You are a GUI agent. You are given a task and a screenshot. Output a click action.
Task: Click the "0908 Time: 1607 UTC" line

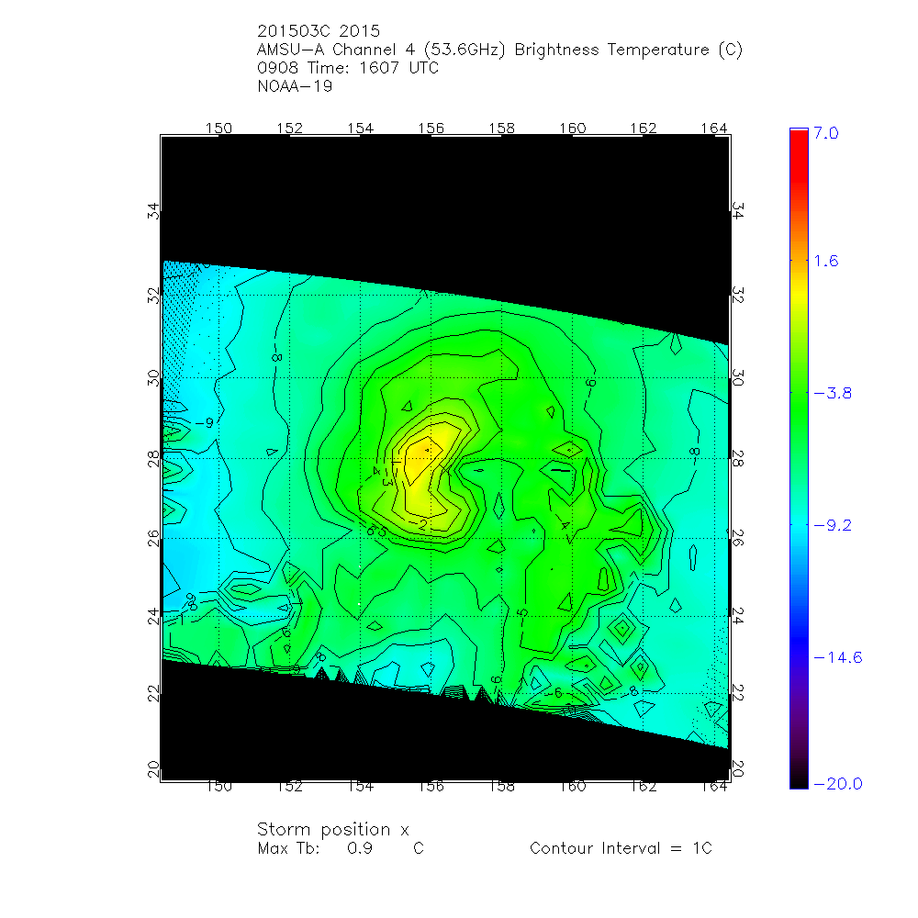pos(348,68)
